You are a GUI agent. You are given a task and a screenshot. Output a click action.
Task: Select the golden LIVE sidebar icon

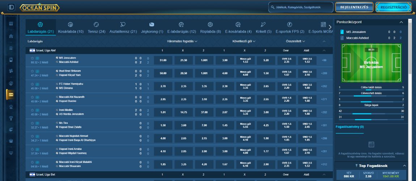coord(11,94)
